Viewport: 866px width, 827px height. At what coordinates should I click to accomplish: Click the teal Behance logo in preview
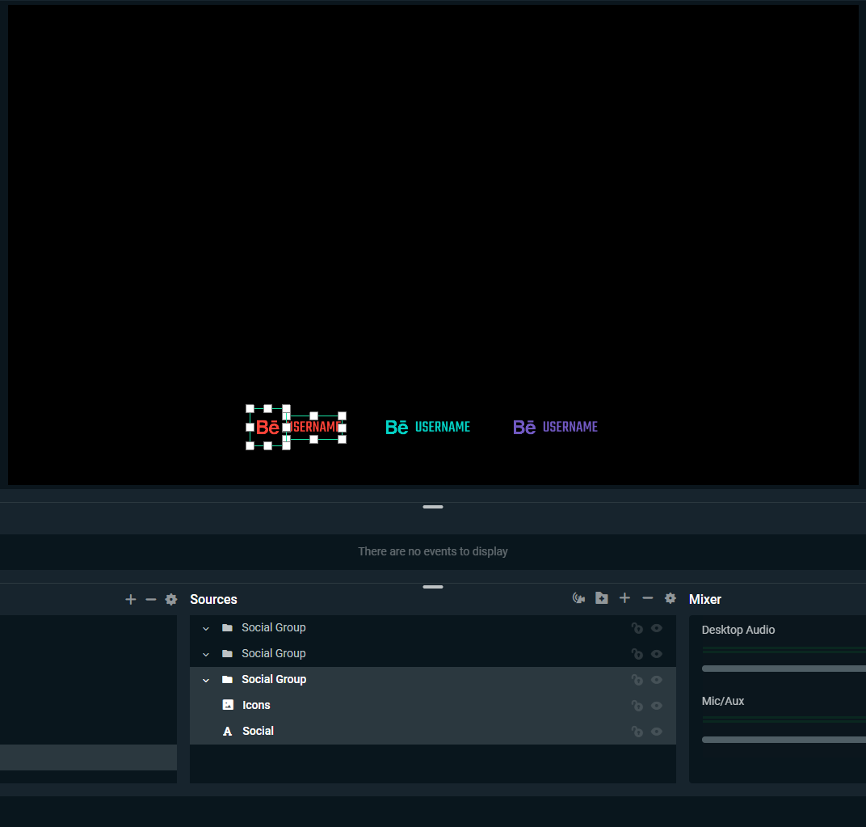(x=397, y=427)
